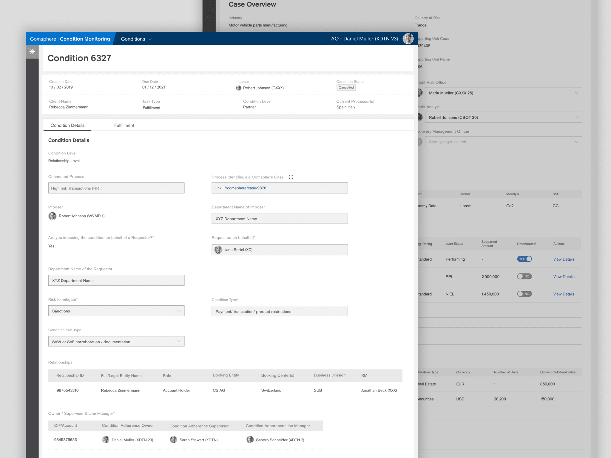This screenshot has width=611, height=458.
Task: Open the comsphere/case/9876 link
Action: point(245,188)
